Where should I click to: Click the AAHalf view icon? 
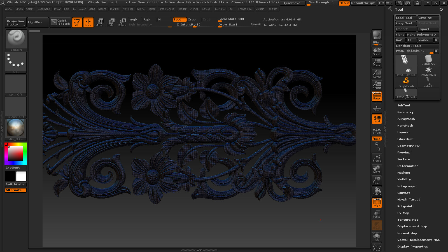[377, 85]
